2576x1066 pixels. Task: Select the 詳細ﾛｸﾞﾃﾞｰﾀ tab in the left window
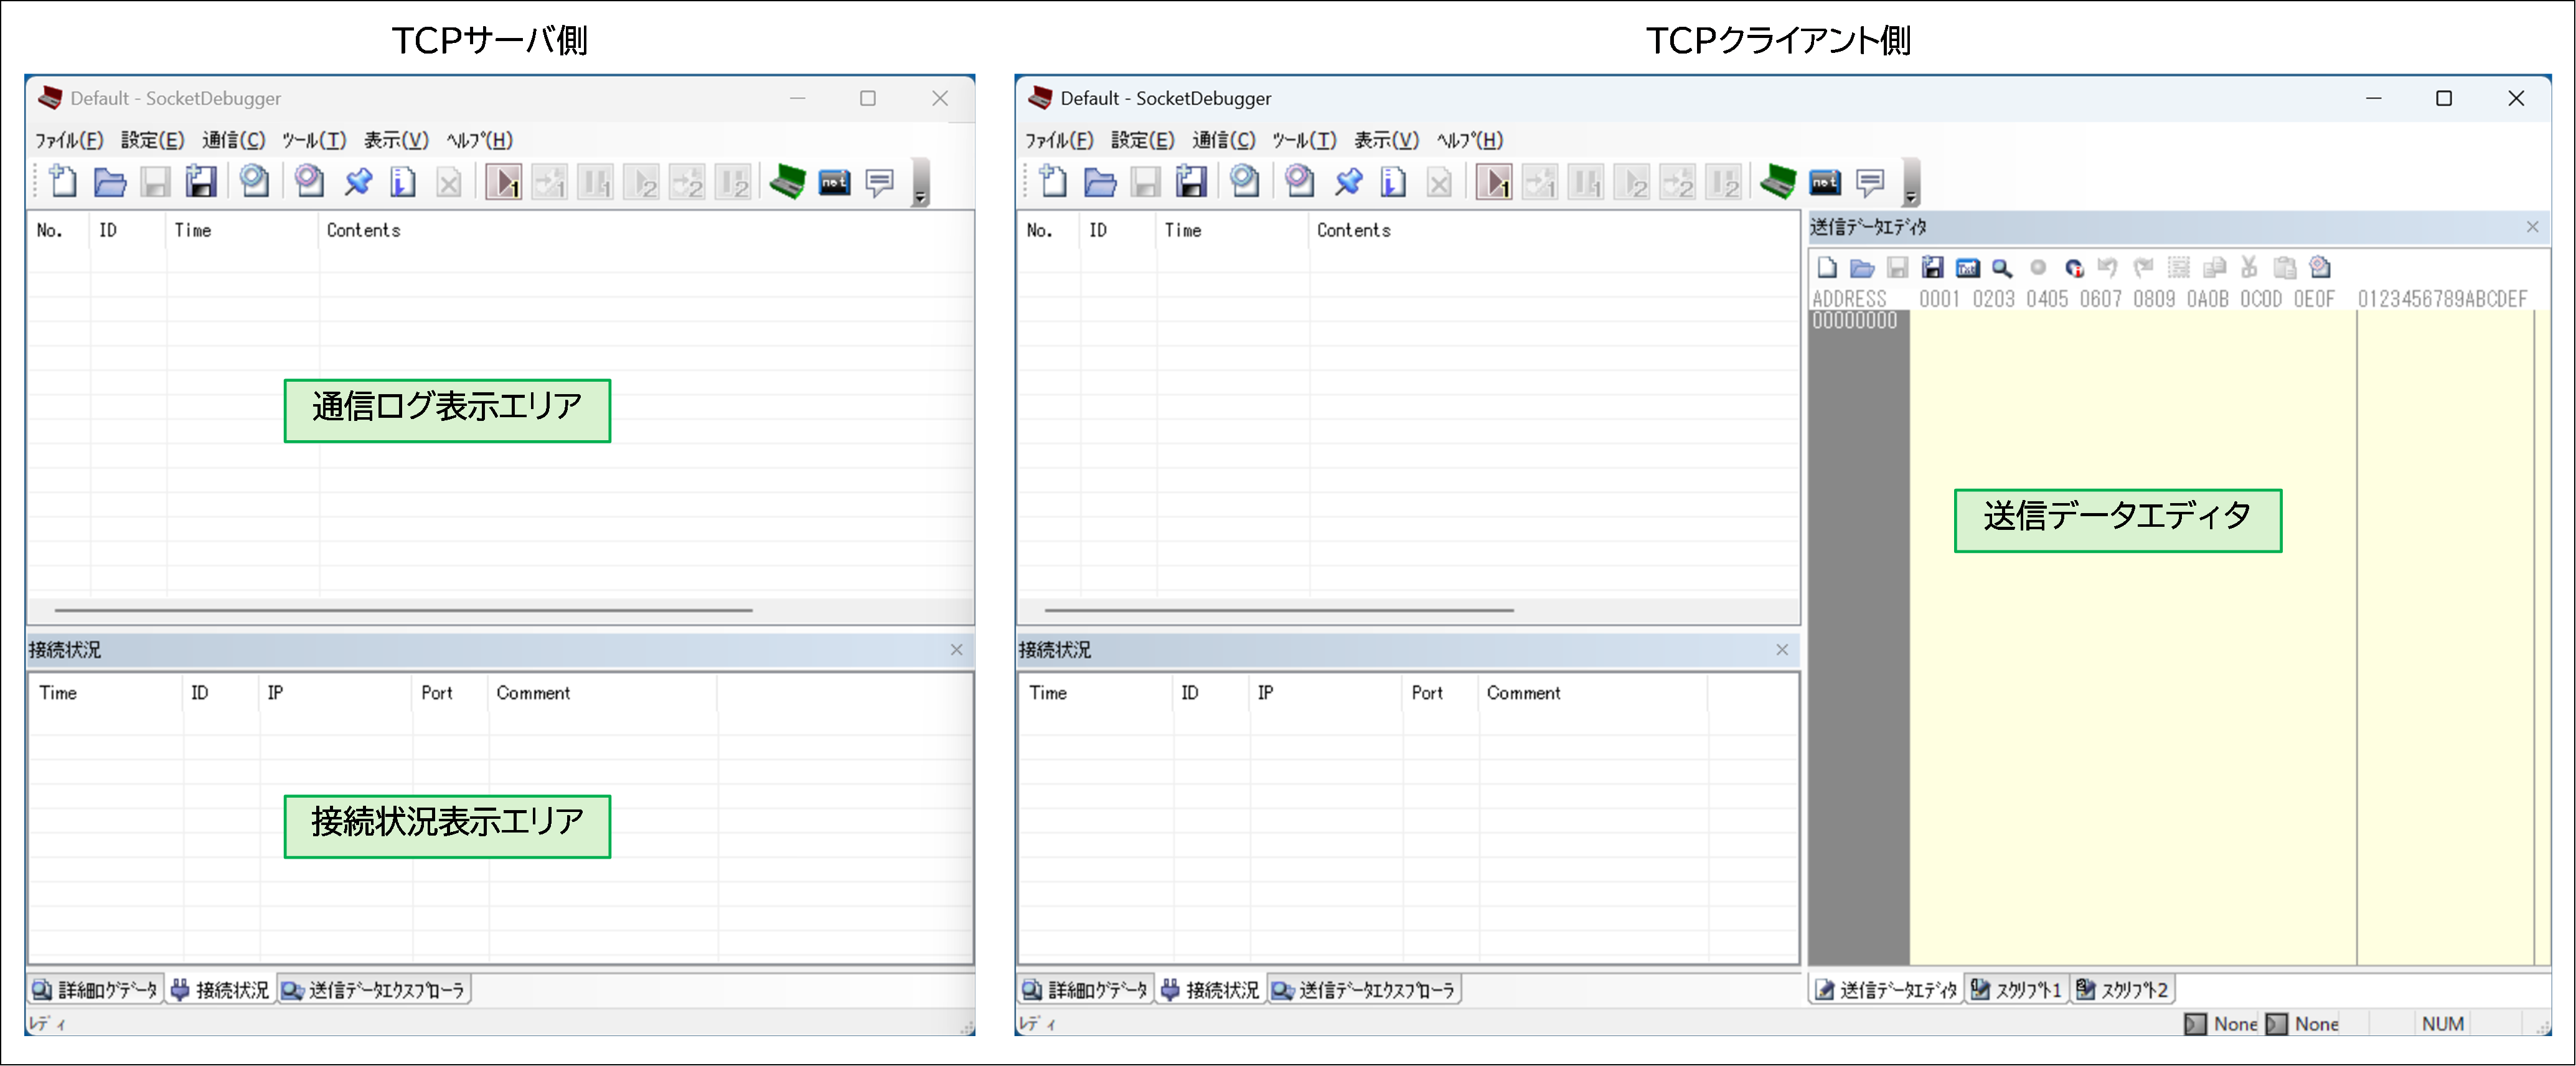click(x=96, y=990)
